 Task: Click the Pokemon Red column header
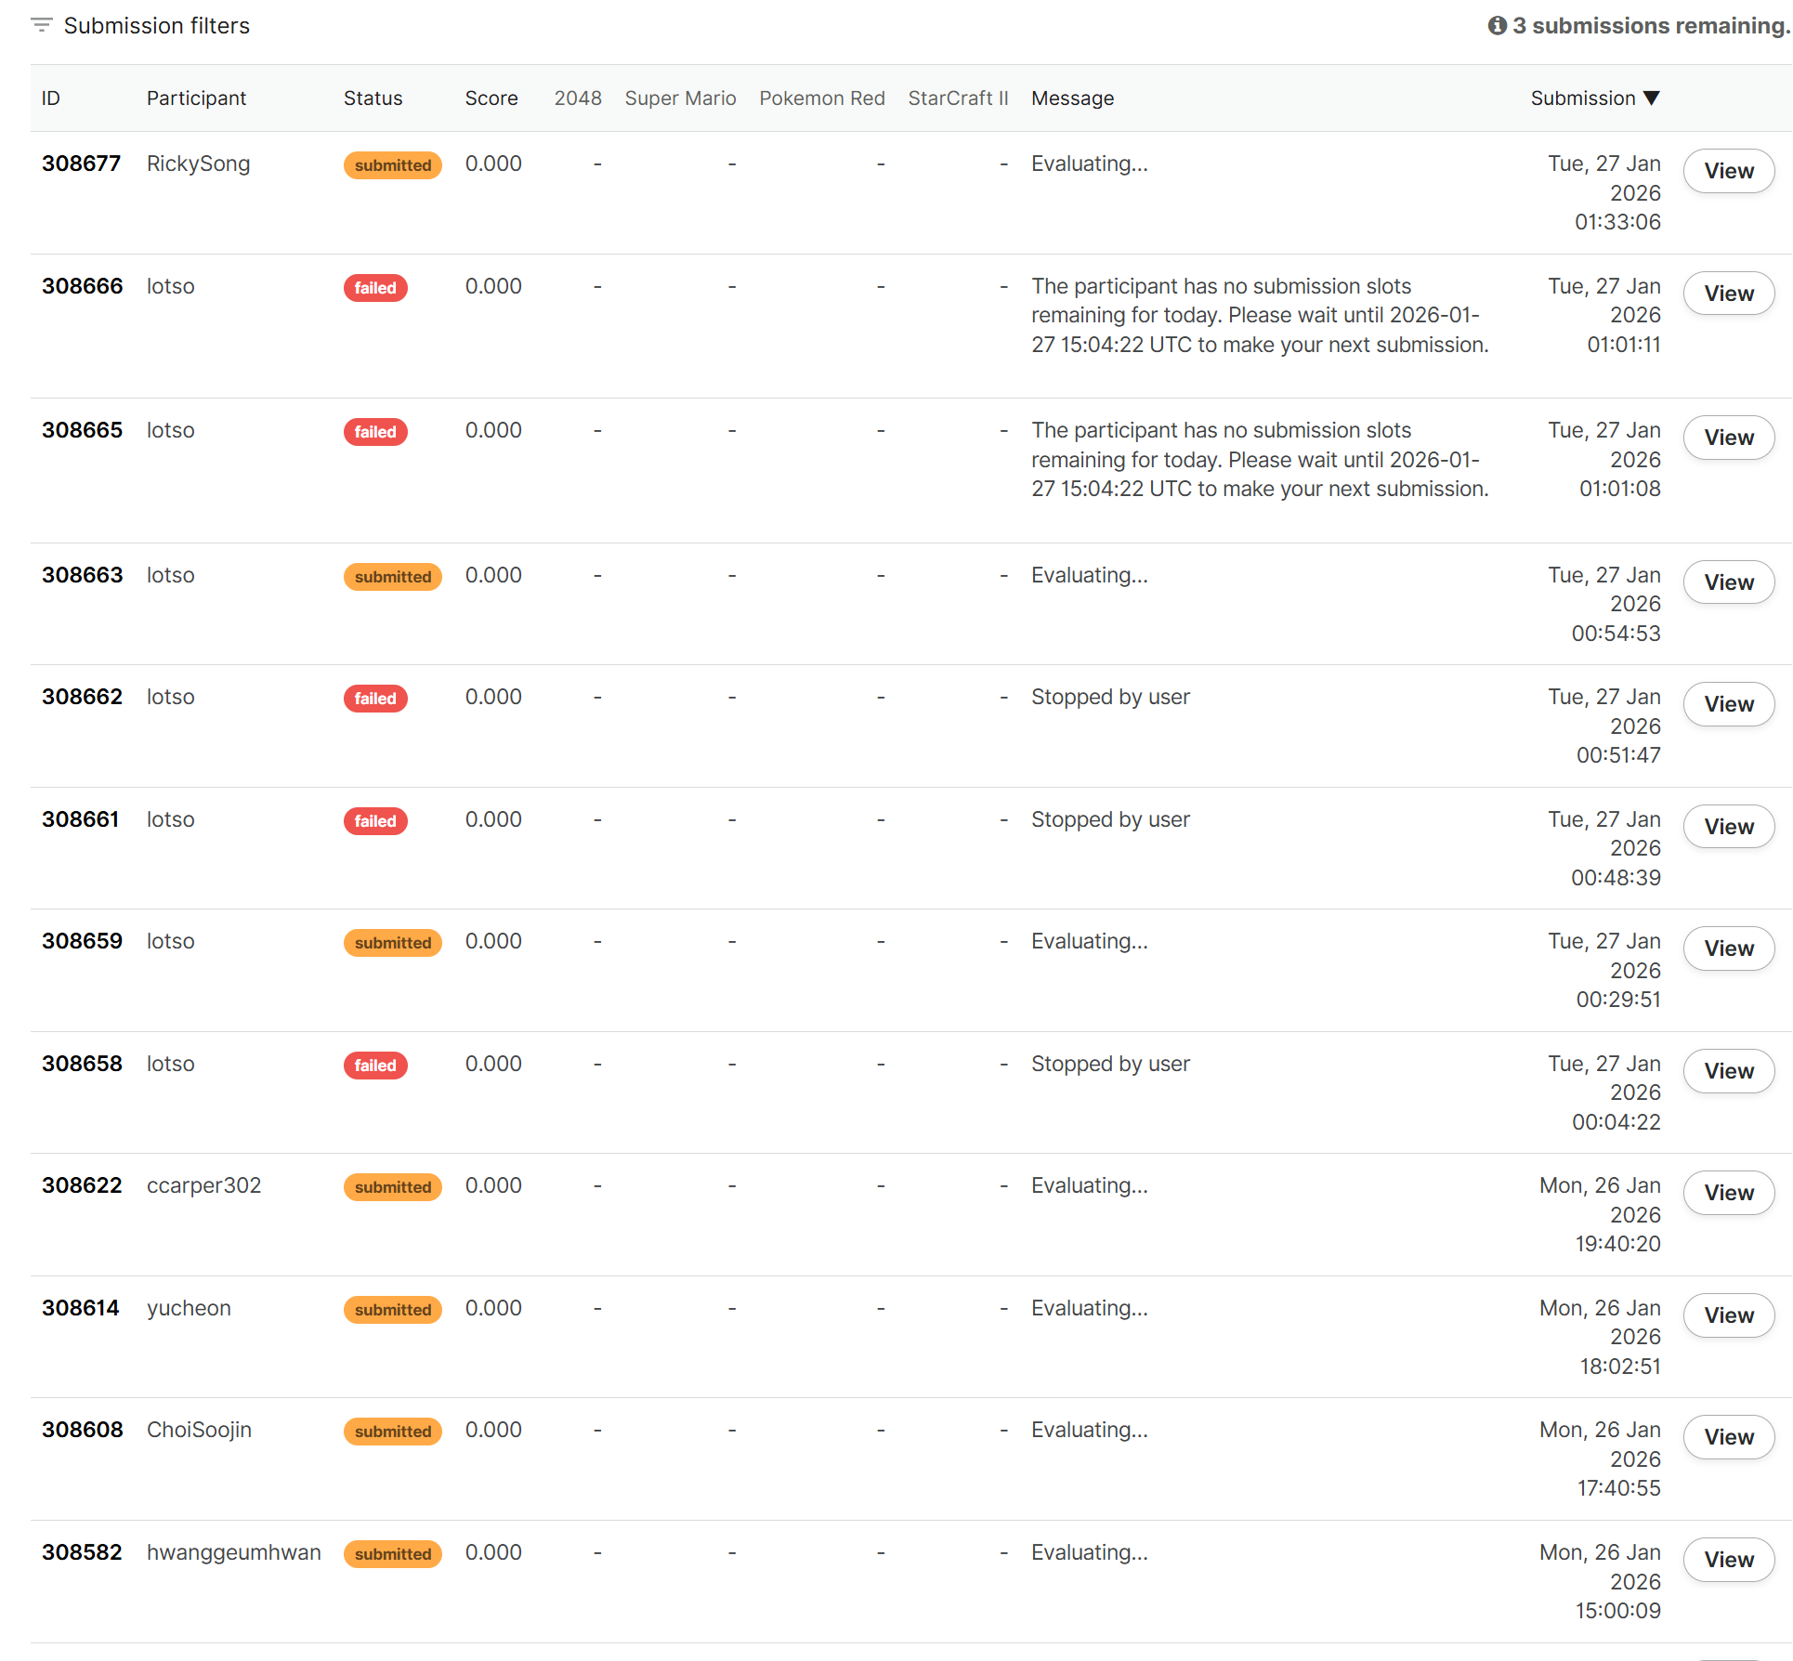[821, 98]
